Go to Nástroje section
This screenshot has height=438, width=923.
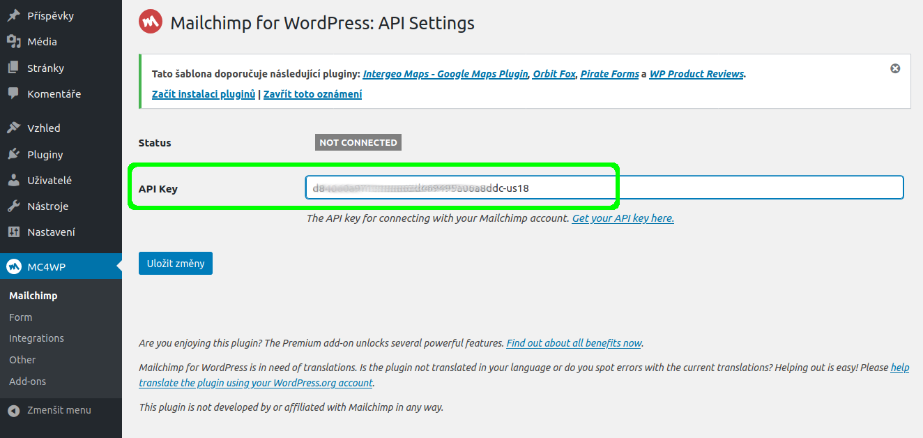click(x=61, y=206)
